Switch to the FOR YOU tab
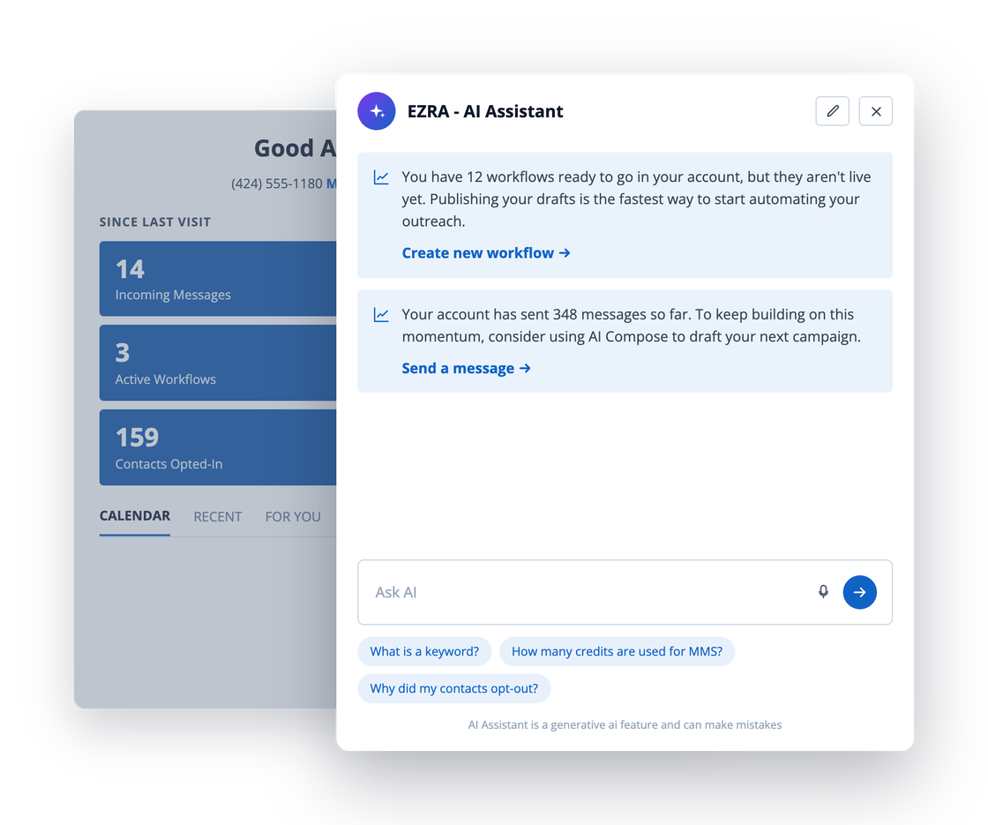The image size is (988, 825). [292, 517]
